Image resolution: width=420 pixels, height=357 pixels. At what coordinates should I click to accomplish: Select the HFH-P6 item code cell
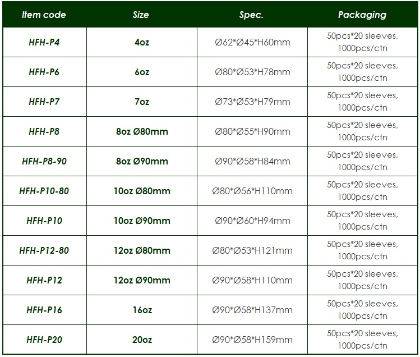coord(44,72)
